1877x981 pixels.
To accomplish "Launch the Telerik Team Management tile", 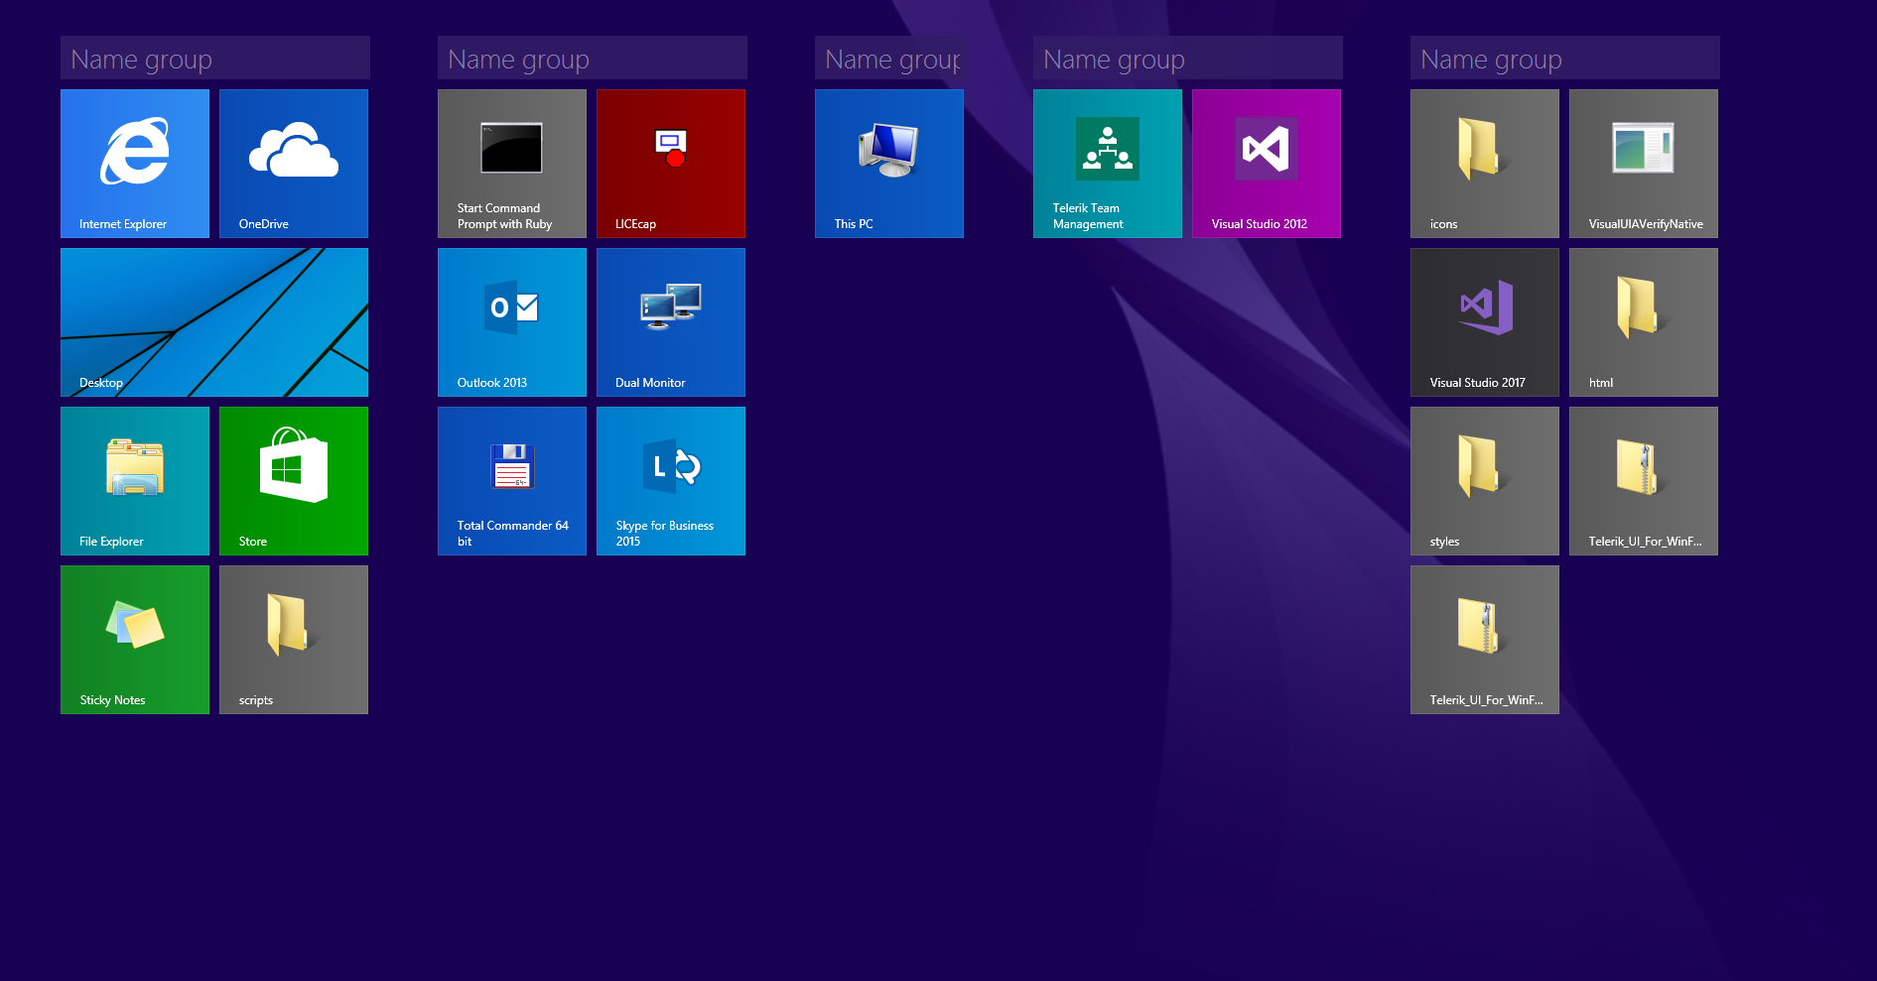I will [1108, 164].
